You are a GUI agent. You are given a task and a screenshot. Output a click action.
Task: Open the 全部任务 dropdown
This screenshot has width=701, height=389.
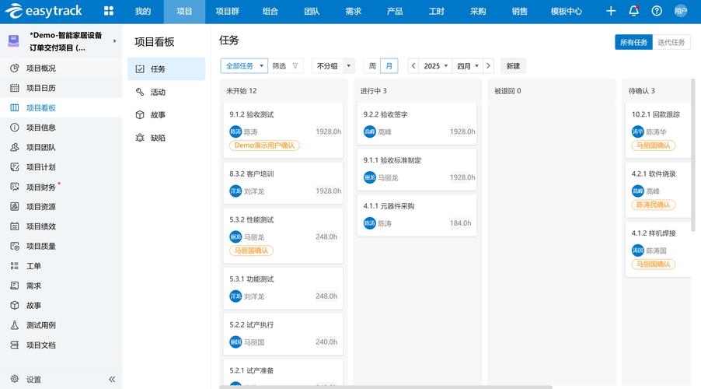tap(244, 66)
